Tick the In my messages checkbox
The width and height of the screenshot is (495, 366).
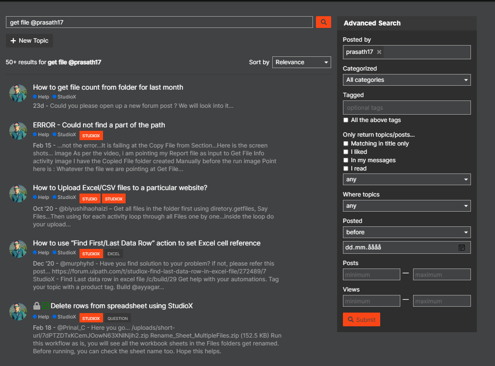[346, 160]
